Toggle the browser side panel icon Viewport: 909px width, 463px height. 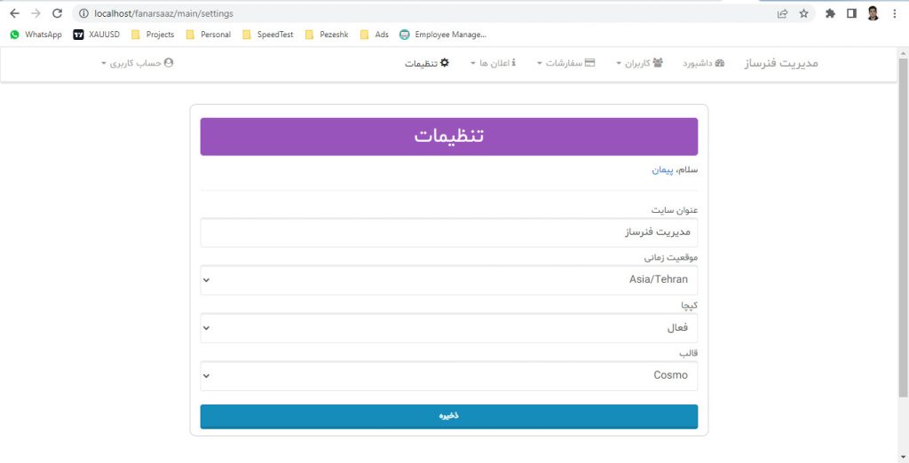[851, 13]
